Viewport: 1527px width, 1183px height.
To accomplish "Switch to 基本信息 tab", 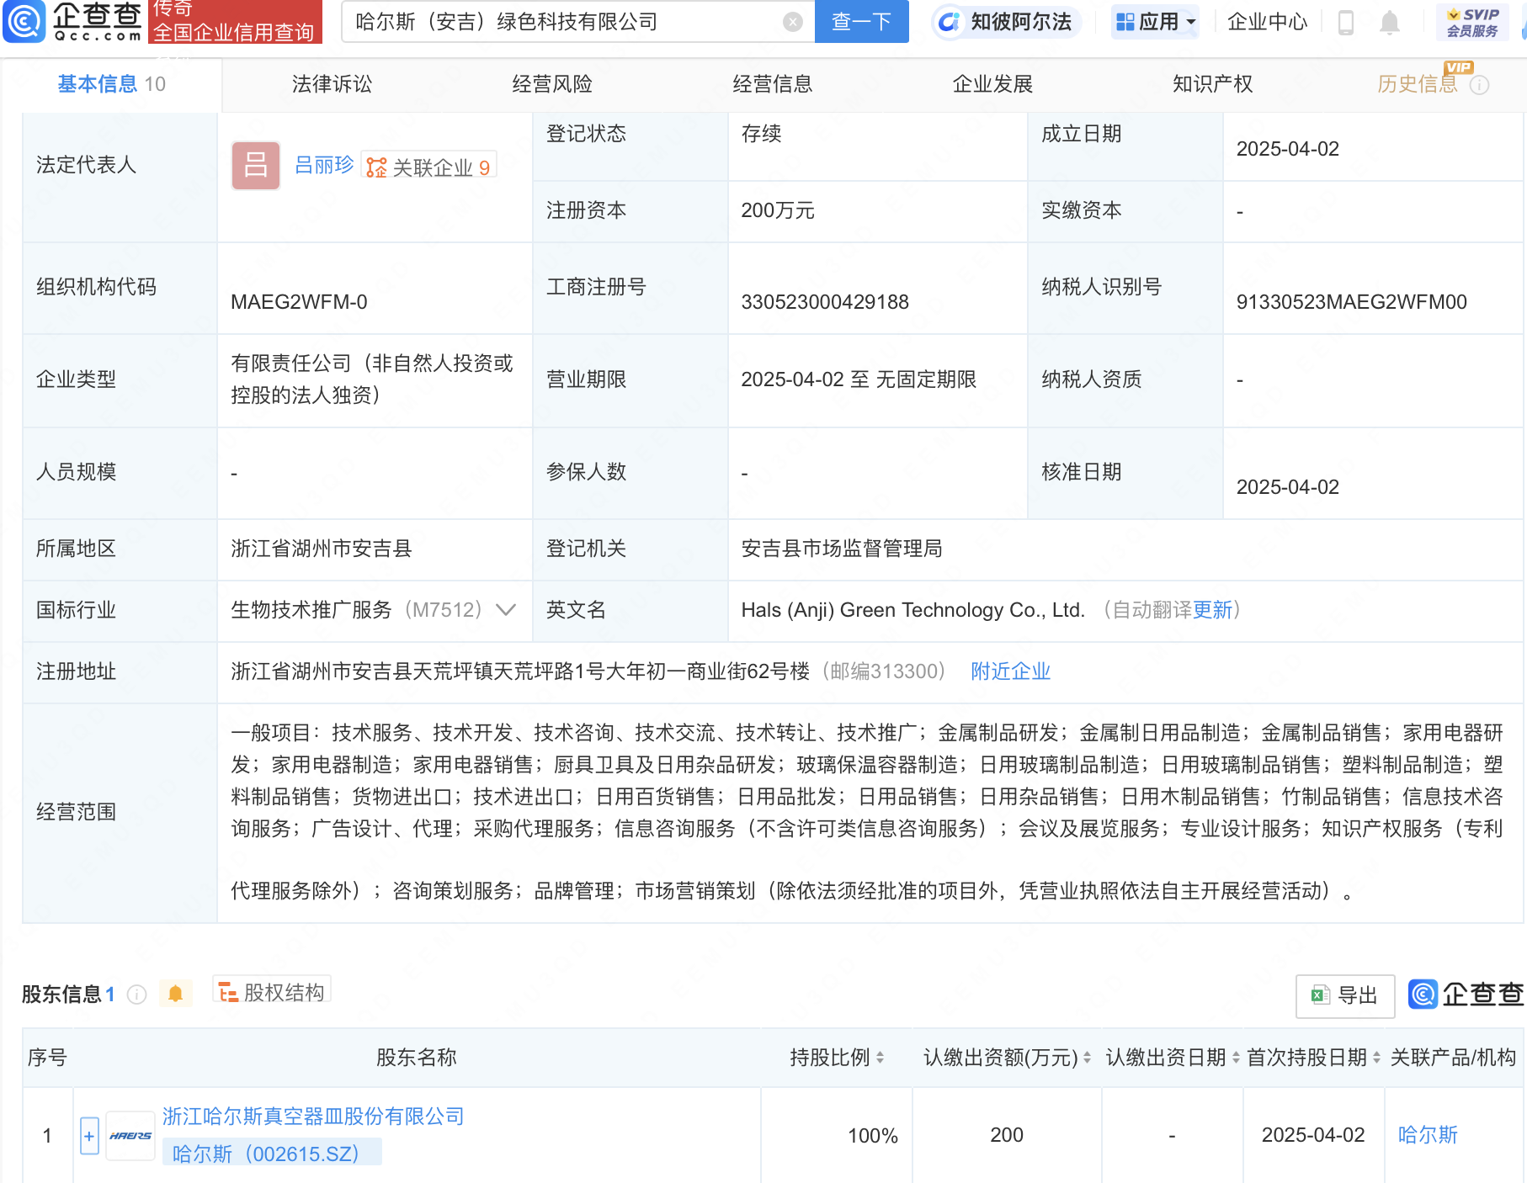I will coord(111,84).
